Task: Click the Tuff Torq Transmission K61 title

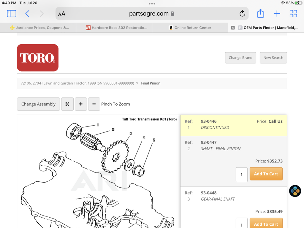Action: pos(149,119)
